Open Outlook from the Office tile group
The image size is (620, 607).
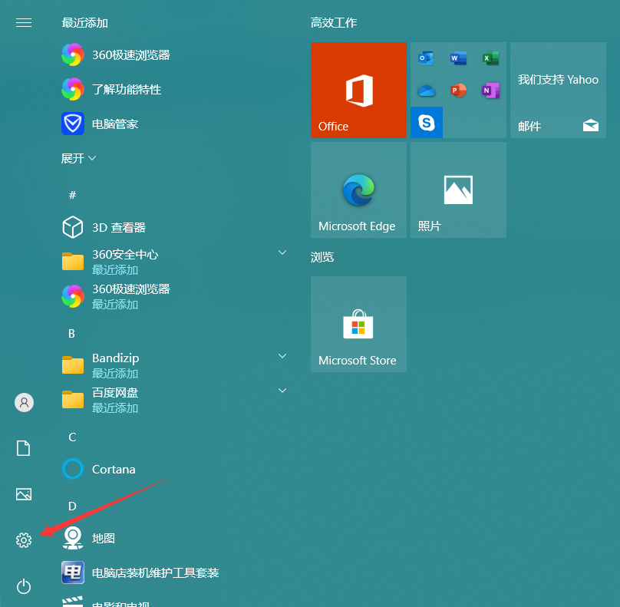[427, 58]
